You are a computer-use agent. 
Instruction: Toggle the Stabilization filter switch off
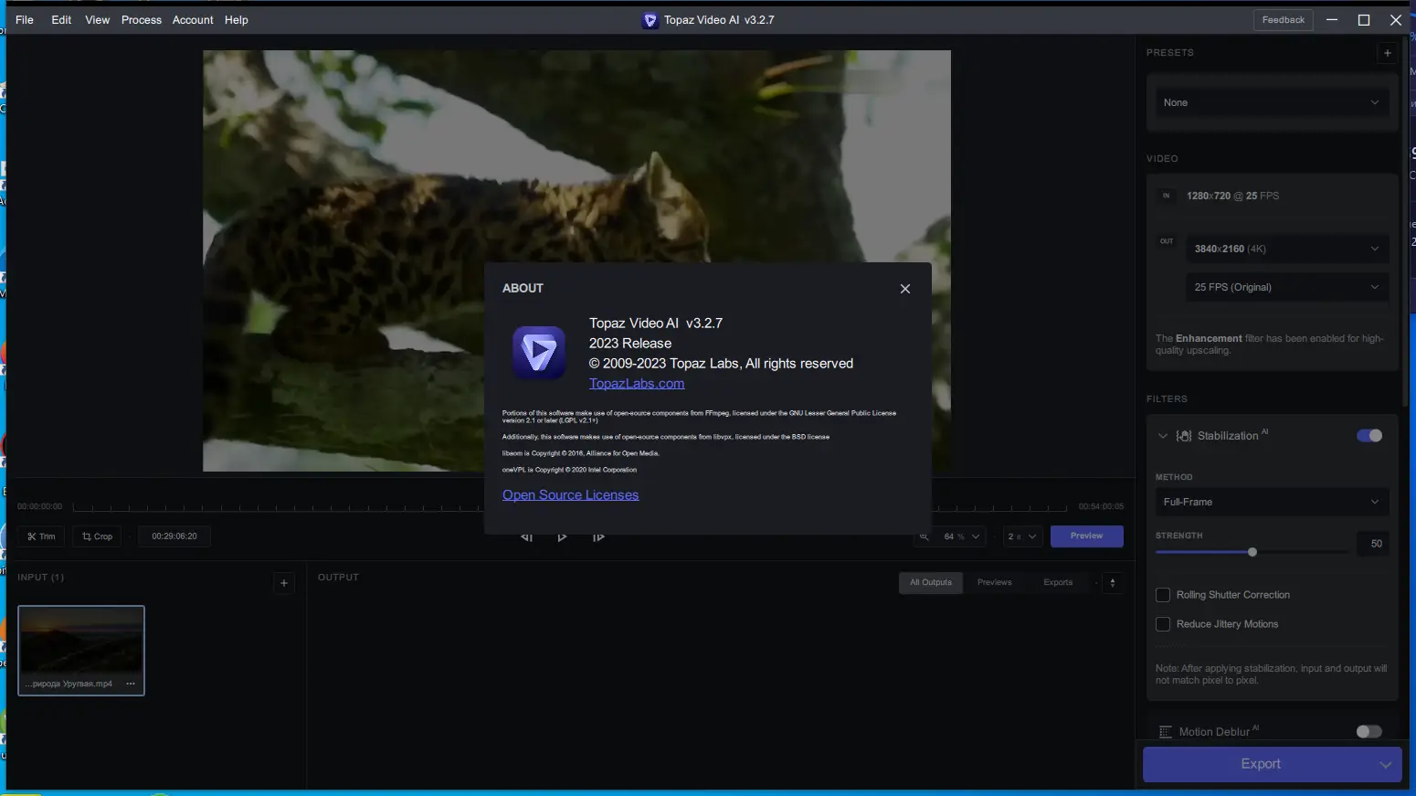pos(1369,436)
